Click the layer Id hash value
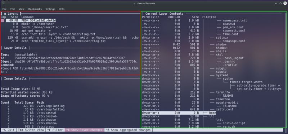Viewport: 288px width, 134px height. [69, 58]
